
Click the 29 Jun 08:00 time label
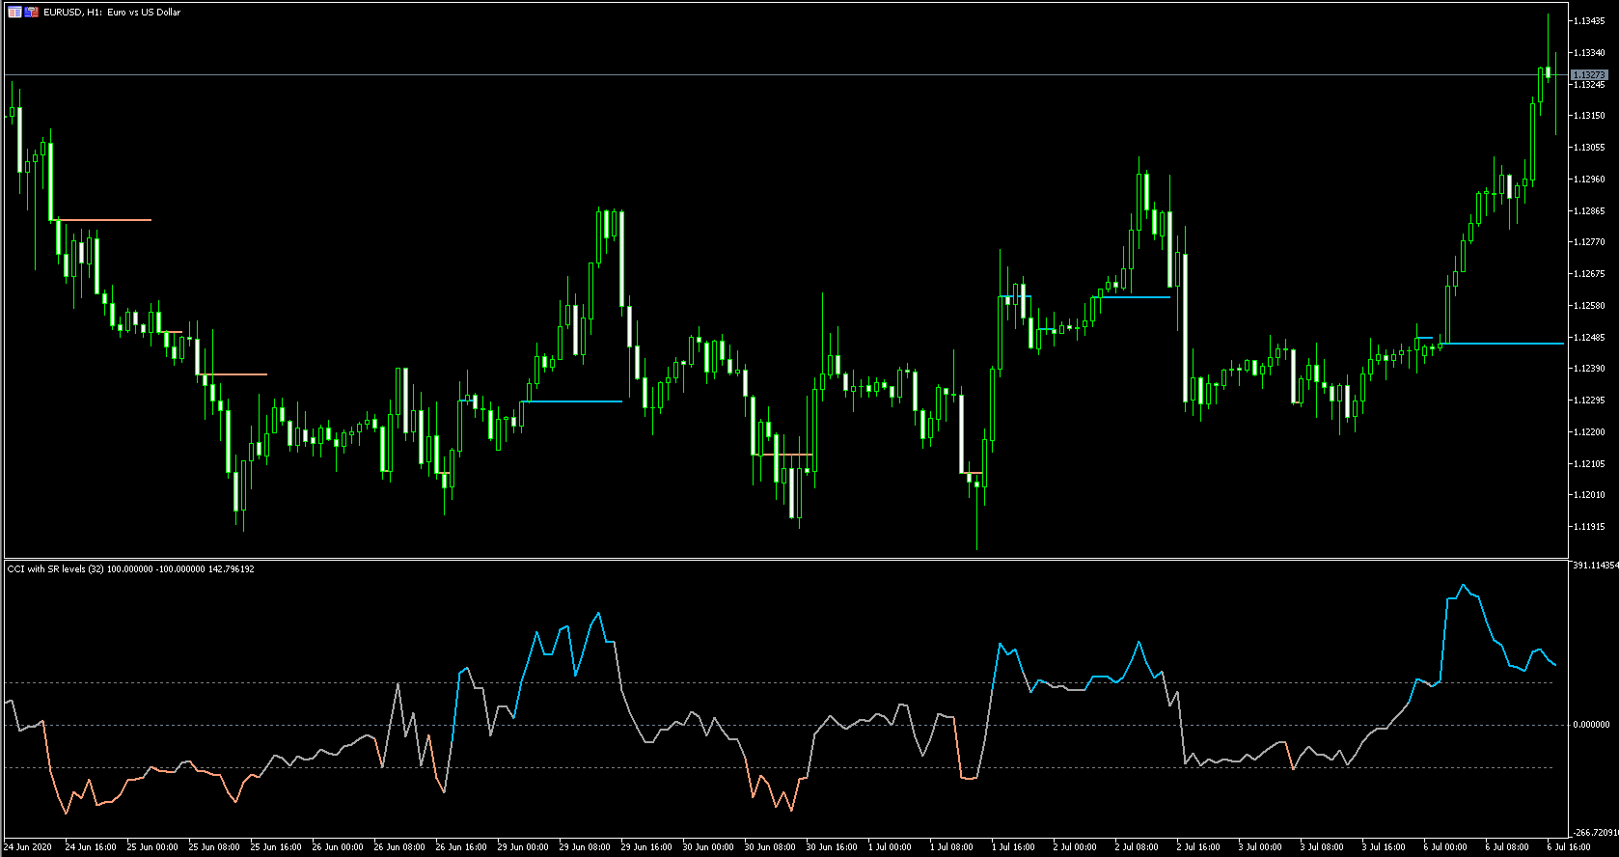pos(585,847)
